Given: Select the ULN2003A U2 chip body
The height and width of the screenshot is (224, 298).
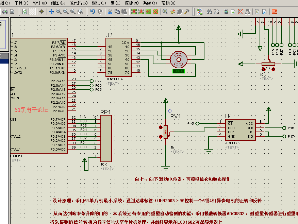Looking at the screenshot, I should tap(119, 57).
